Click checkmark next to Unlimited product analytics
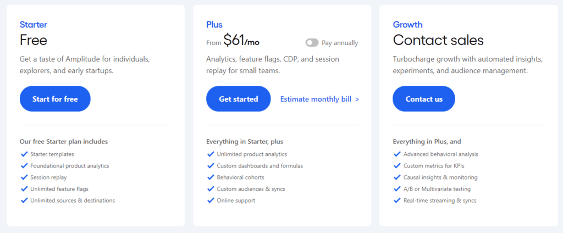 [x=210, y=154]
